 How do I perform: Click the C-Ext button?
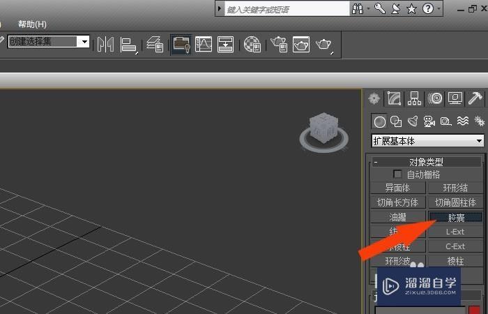click(x=455, y=246)
